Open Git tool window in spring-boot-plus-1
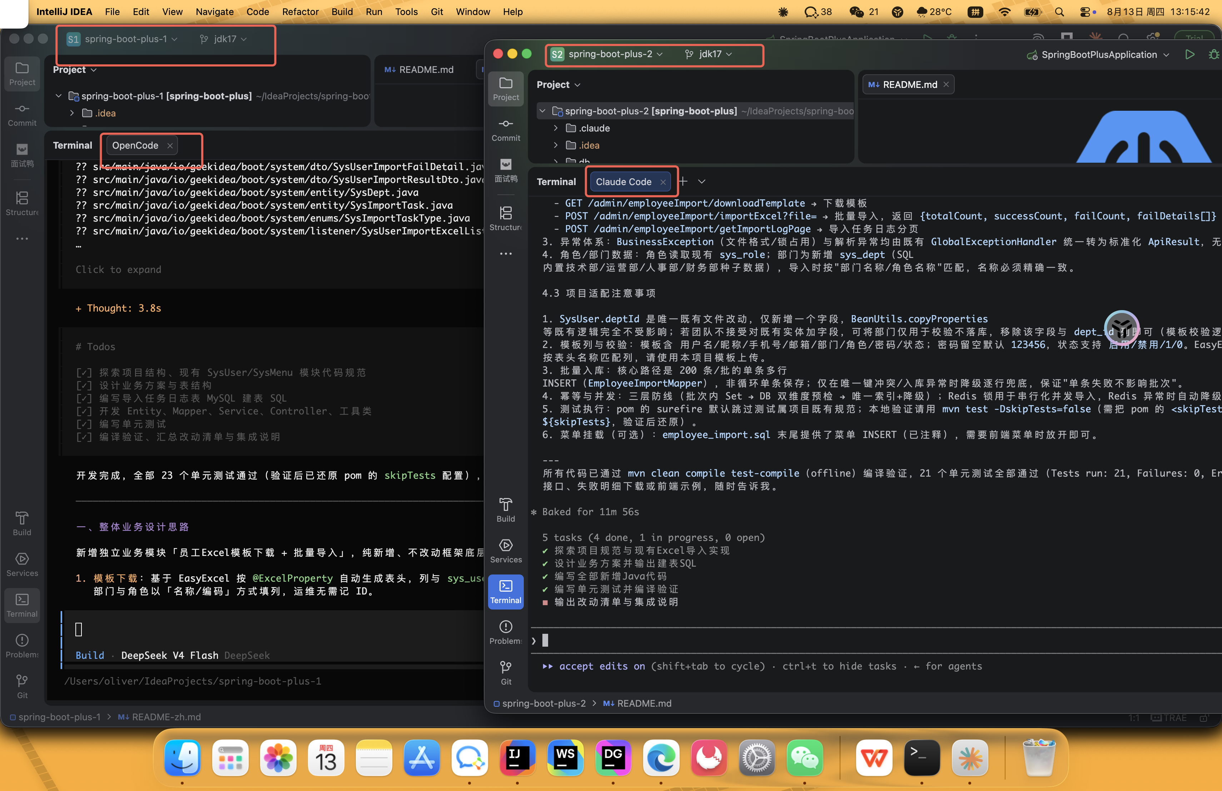 tap(22, 686)
